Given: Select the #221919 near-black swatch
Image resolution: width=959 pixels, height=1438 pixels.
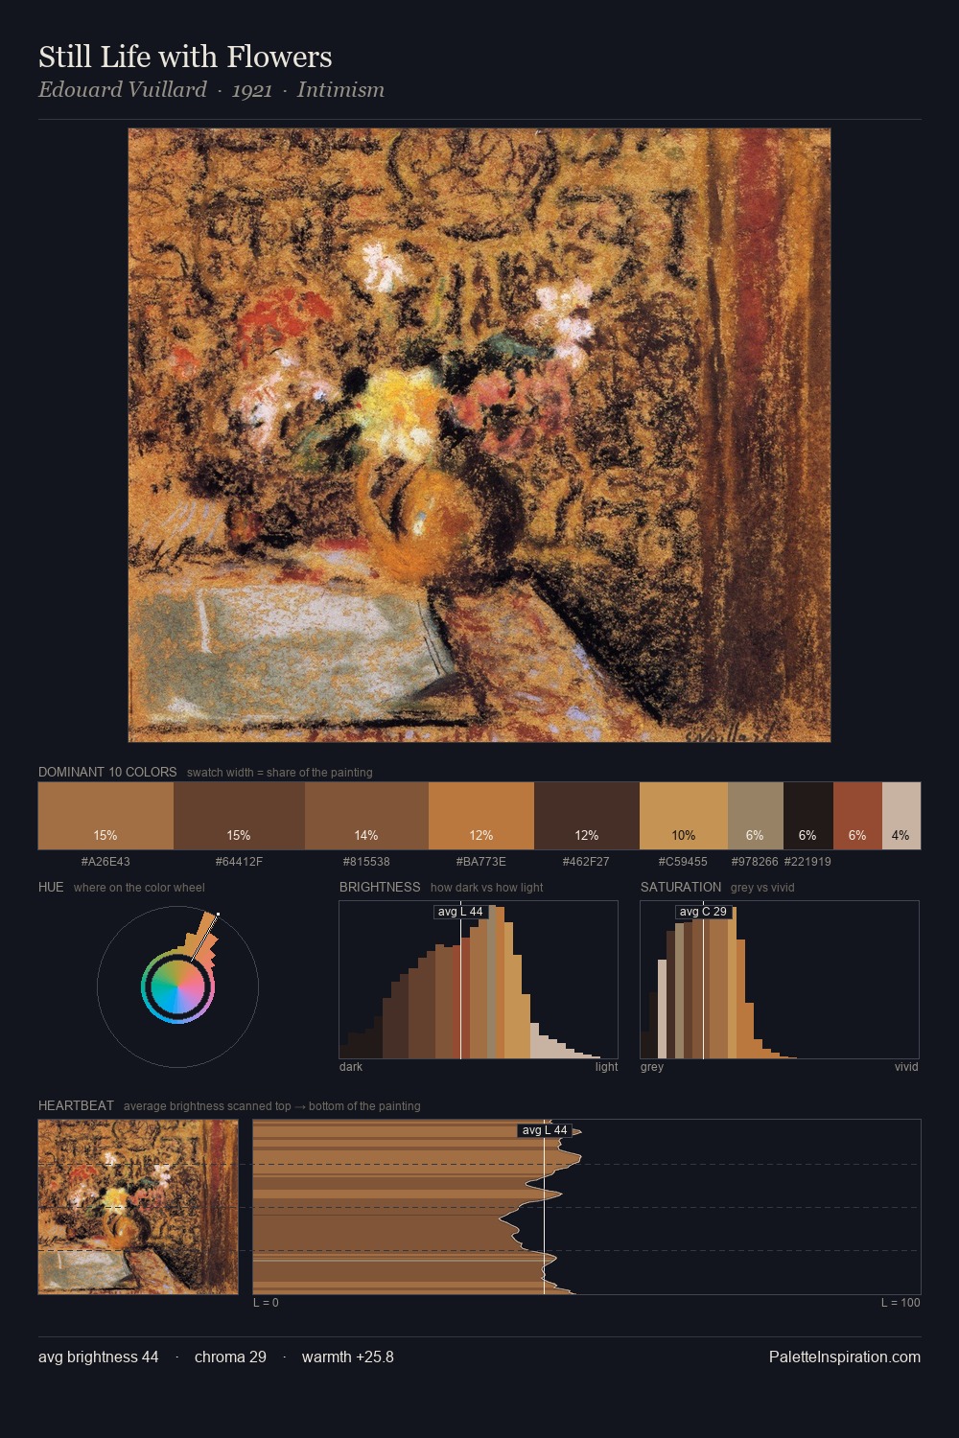Looking at the screenshot, I should (808, 816).
